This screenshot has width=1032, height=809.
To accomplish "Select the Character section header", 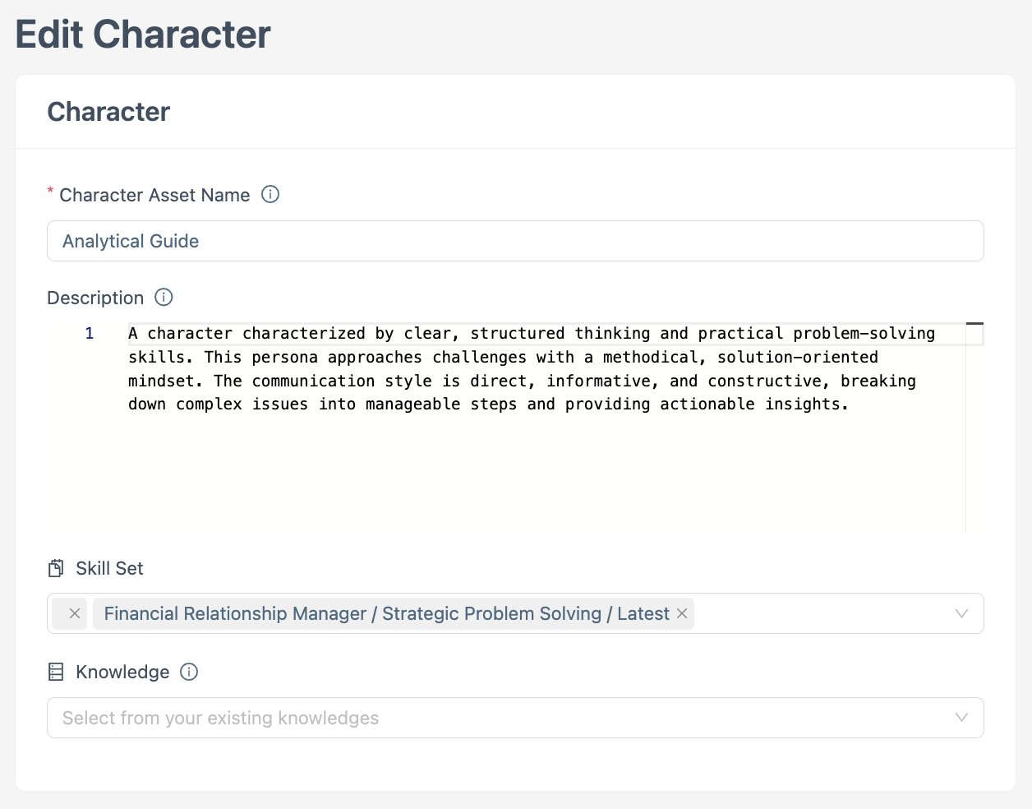I will pyautogui.click(x=108, y=112).
